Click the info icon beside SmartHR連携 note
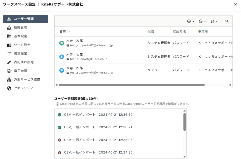Image resolution: width=241 pixels, height=159 pixels. [x=57, y=104]
